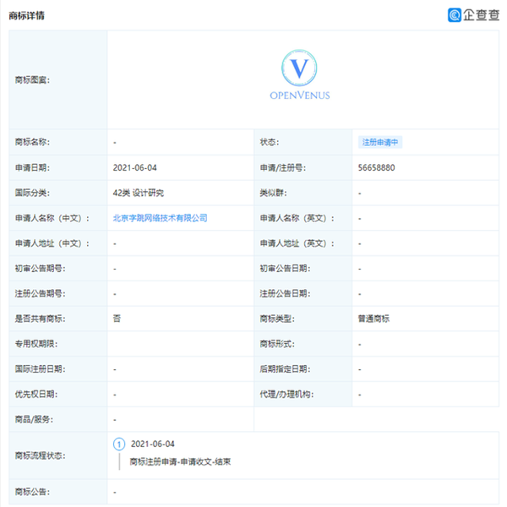Click the 注册申请中 status badge
The image size is (507, 507).
pos(381,143)
